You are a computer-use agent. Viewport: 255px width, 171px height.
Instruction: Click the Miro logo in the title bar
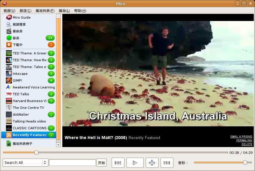coord(4,4)
